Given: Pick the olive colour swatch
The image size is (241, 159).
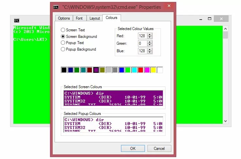Looking at the screenshot, I should coord(102,70).
